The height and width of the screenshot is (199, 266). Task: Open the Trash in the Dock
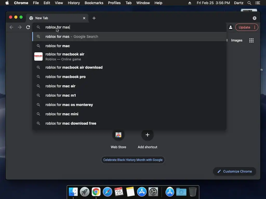(x=193, y=192)
